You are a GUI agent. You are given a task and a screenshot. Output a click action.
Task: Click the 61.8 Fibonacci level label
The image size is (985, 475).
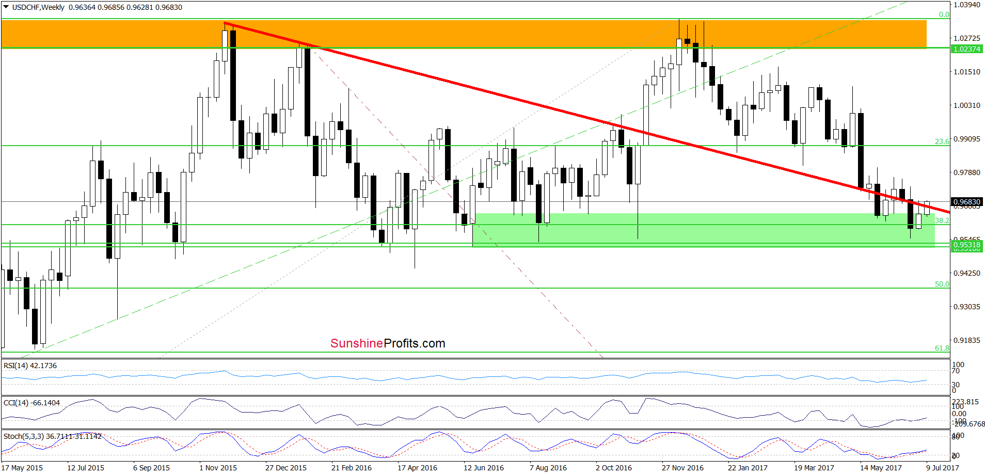(x=942, y=348)
